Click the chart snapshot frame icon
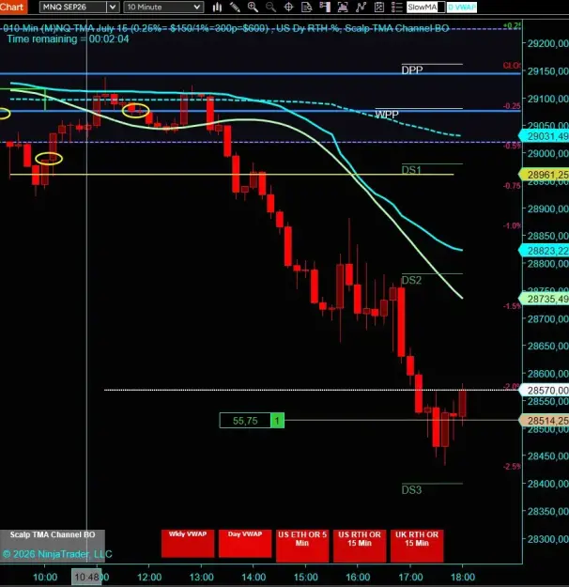The width and height of the screenshot is (569, 587). click(x=343, y=8)
